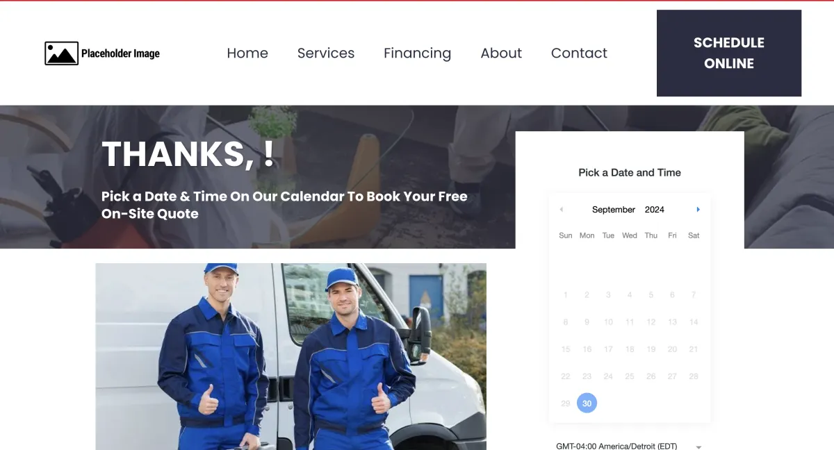Pick September 16 on the calendar
Image resolution: width=834 pixels, height=450 pixels.
pyautogui.click(x=587, y=349)
